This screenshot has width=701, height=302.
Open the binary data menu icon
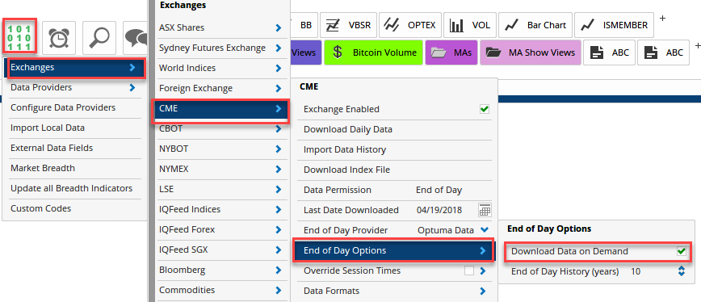pos(19,37)
